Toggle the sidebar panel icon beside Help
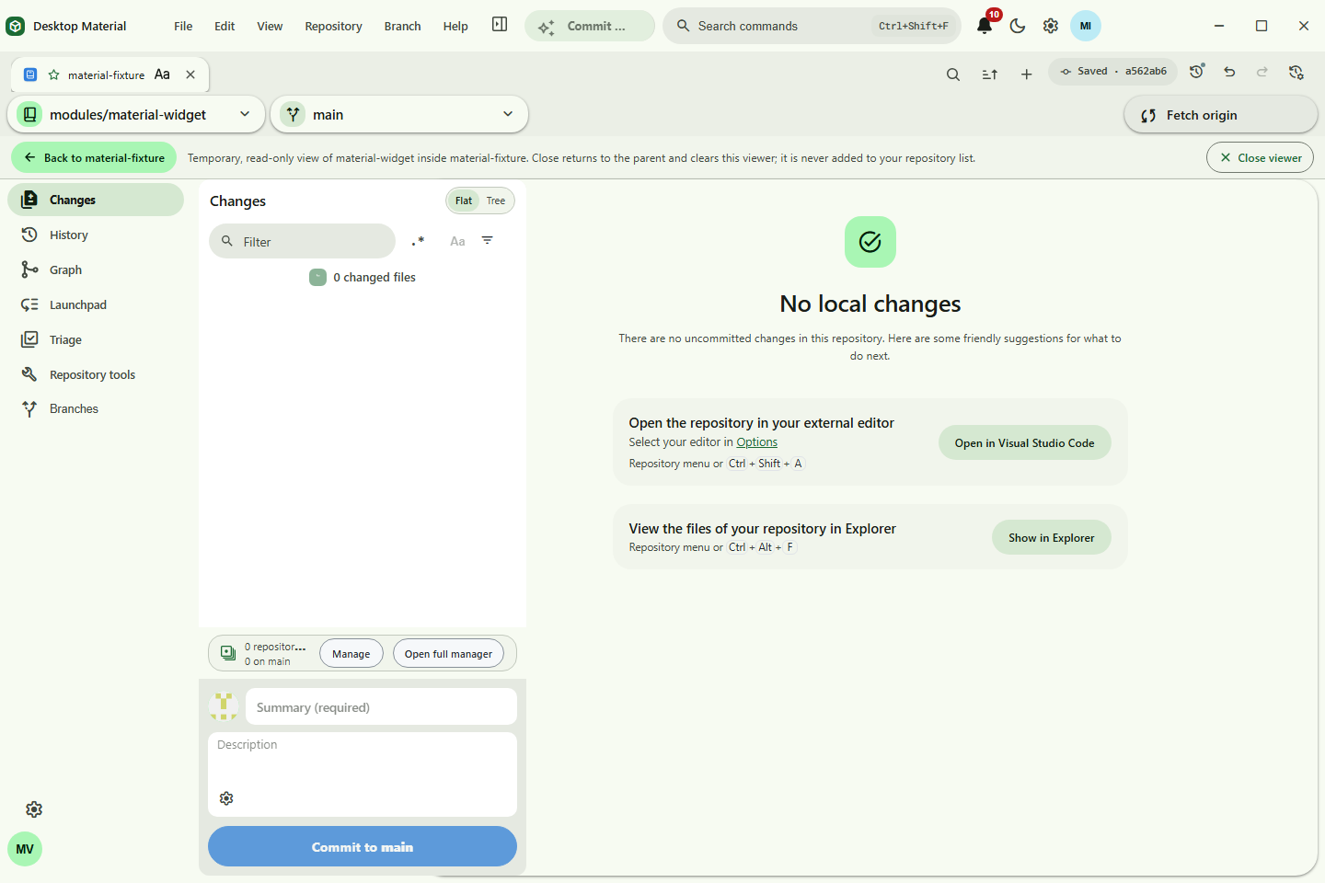 click(500, 25)
